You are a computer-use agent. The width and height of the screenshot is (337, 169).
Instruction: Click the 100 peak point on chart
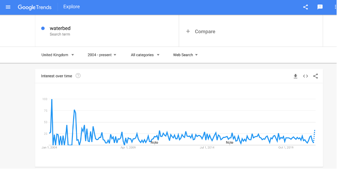click(x=52, y=99)
